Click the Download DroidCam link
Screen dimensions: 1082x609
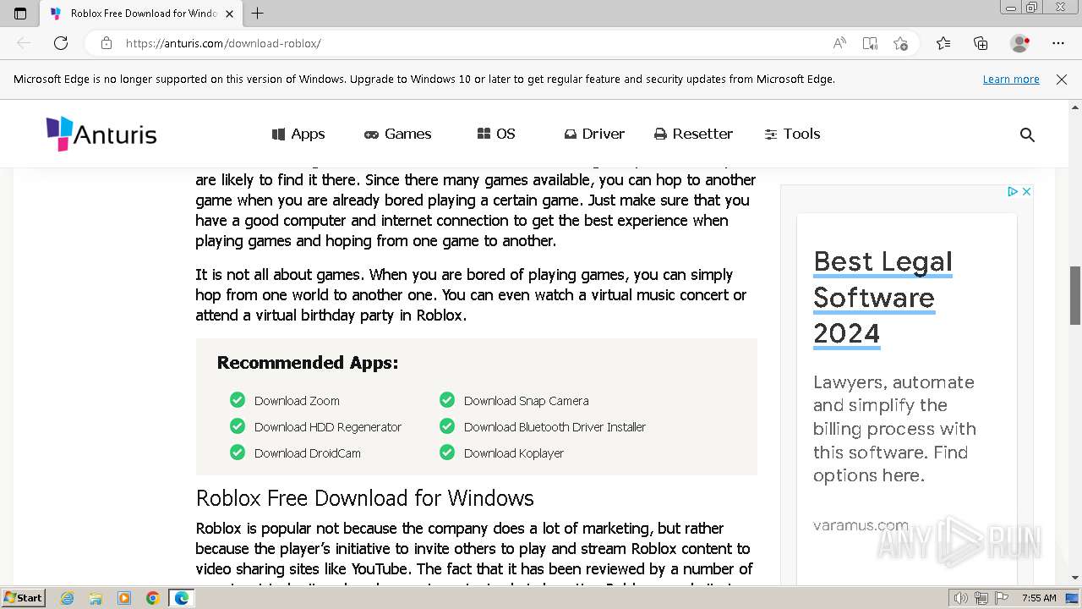[308, 453]
